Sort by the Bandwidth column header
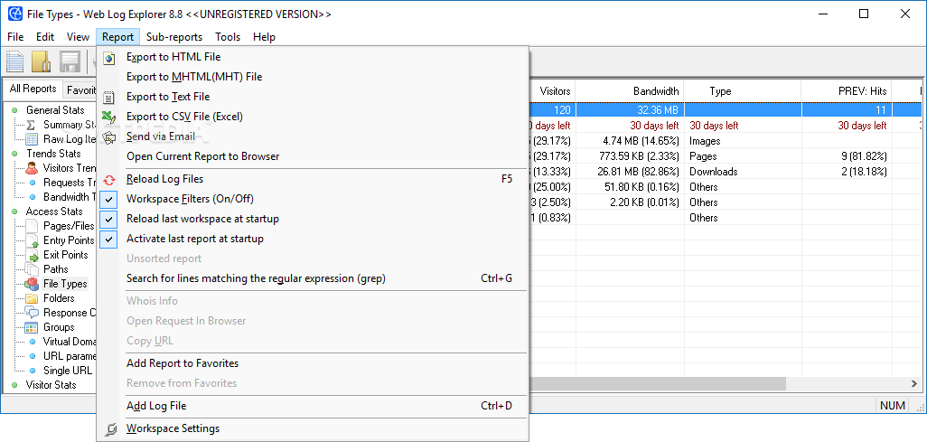Image resolution: width=927 pixels, height=442 pixels. [630, 91]
